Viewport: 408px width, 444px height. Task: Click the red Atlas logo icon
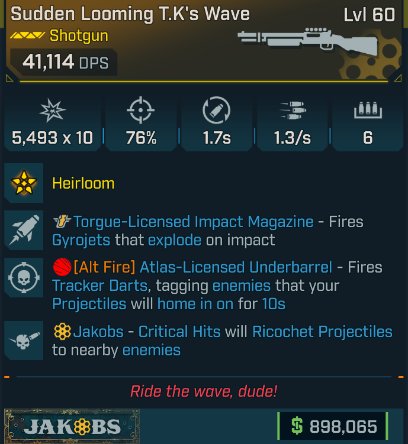tap(62, 267)
